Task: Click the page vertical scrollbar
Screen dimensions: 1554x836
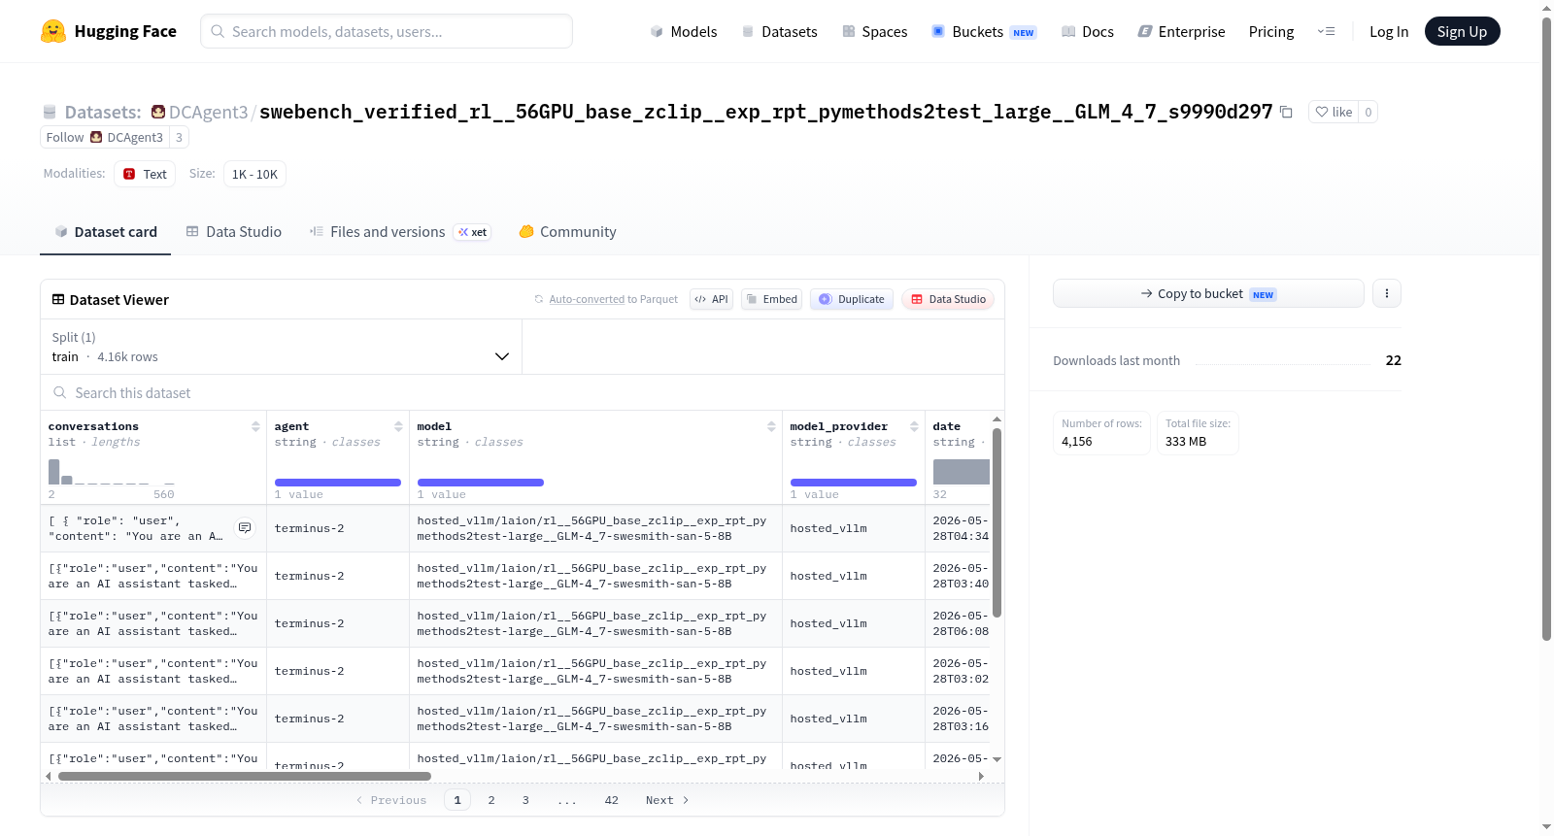Action: pos(1546,328)
